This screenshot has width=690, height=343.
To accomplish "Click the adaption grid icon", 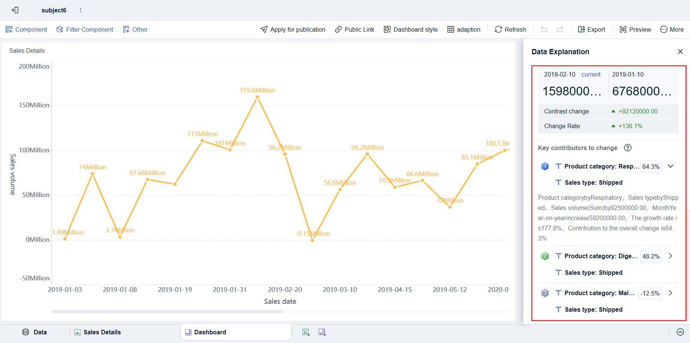I will click(x=451, y=29).
